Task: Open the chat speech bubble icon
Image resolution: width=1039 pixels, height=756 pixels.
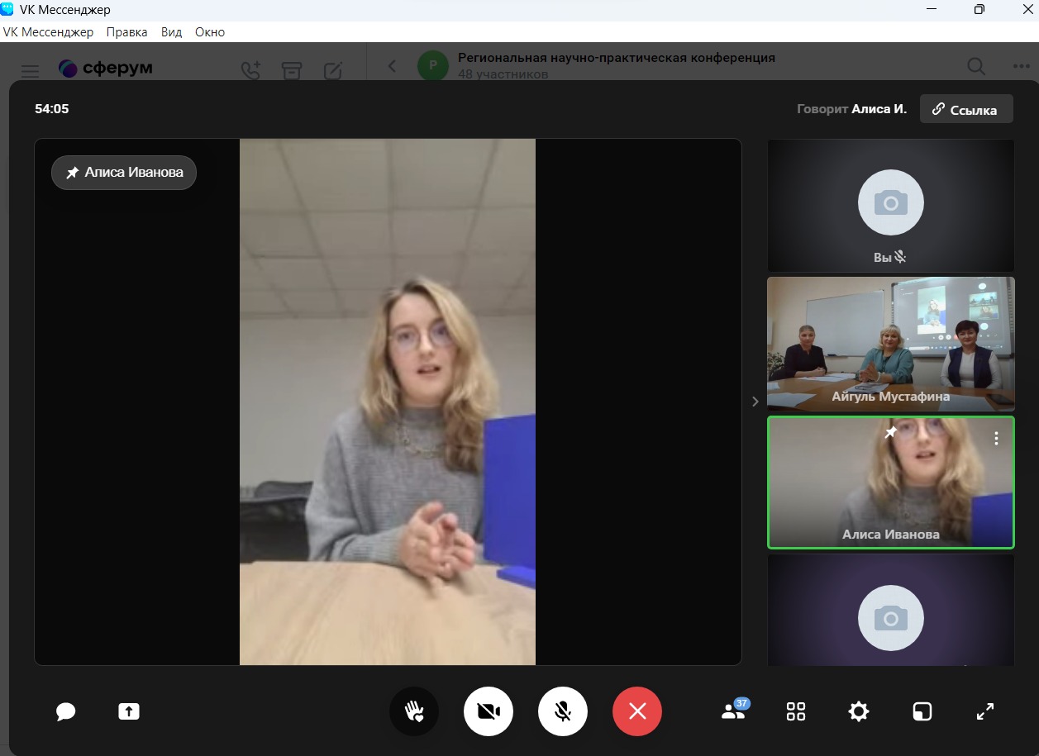Action: tap(66, 711)
